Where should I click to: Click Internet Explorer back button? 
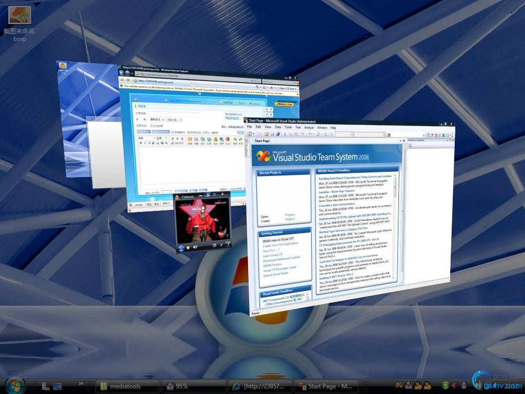coord(121,72)
